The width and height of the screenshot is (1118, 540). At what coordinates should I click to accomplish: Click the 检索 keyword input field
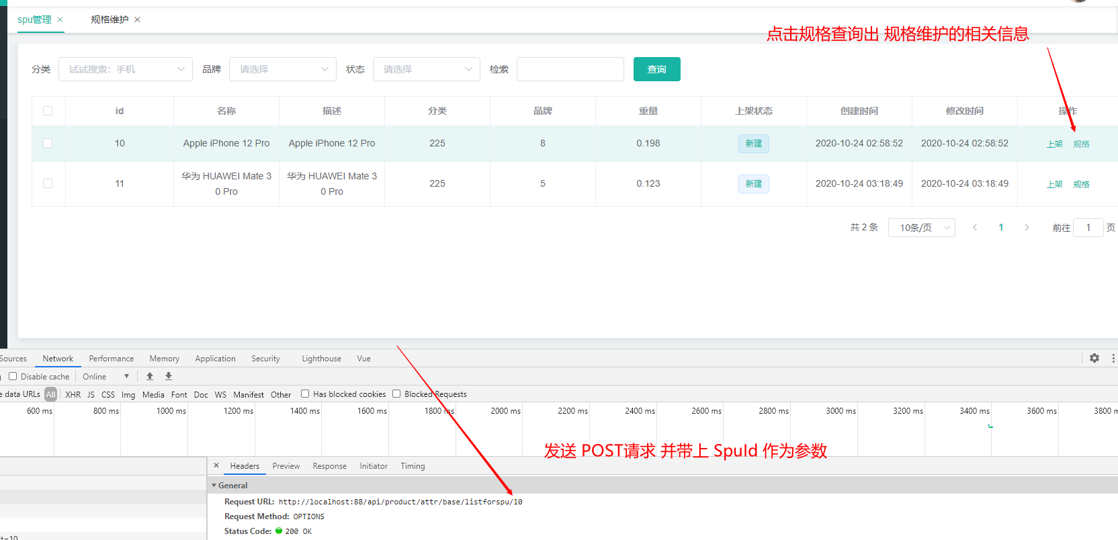pyautogui.click(x=570, y=69)
